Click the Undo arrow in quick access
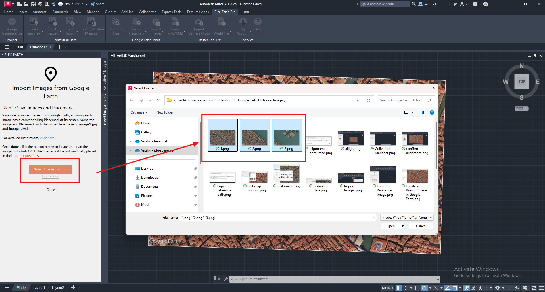The width and height of the screenshot is (545, 292). [x=67, y=4]
